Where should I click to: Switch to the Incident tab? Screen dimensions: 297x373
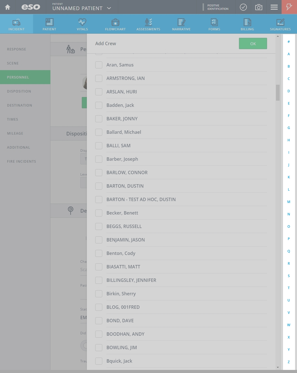[x=17, y=24]
